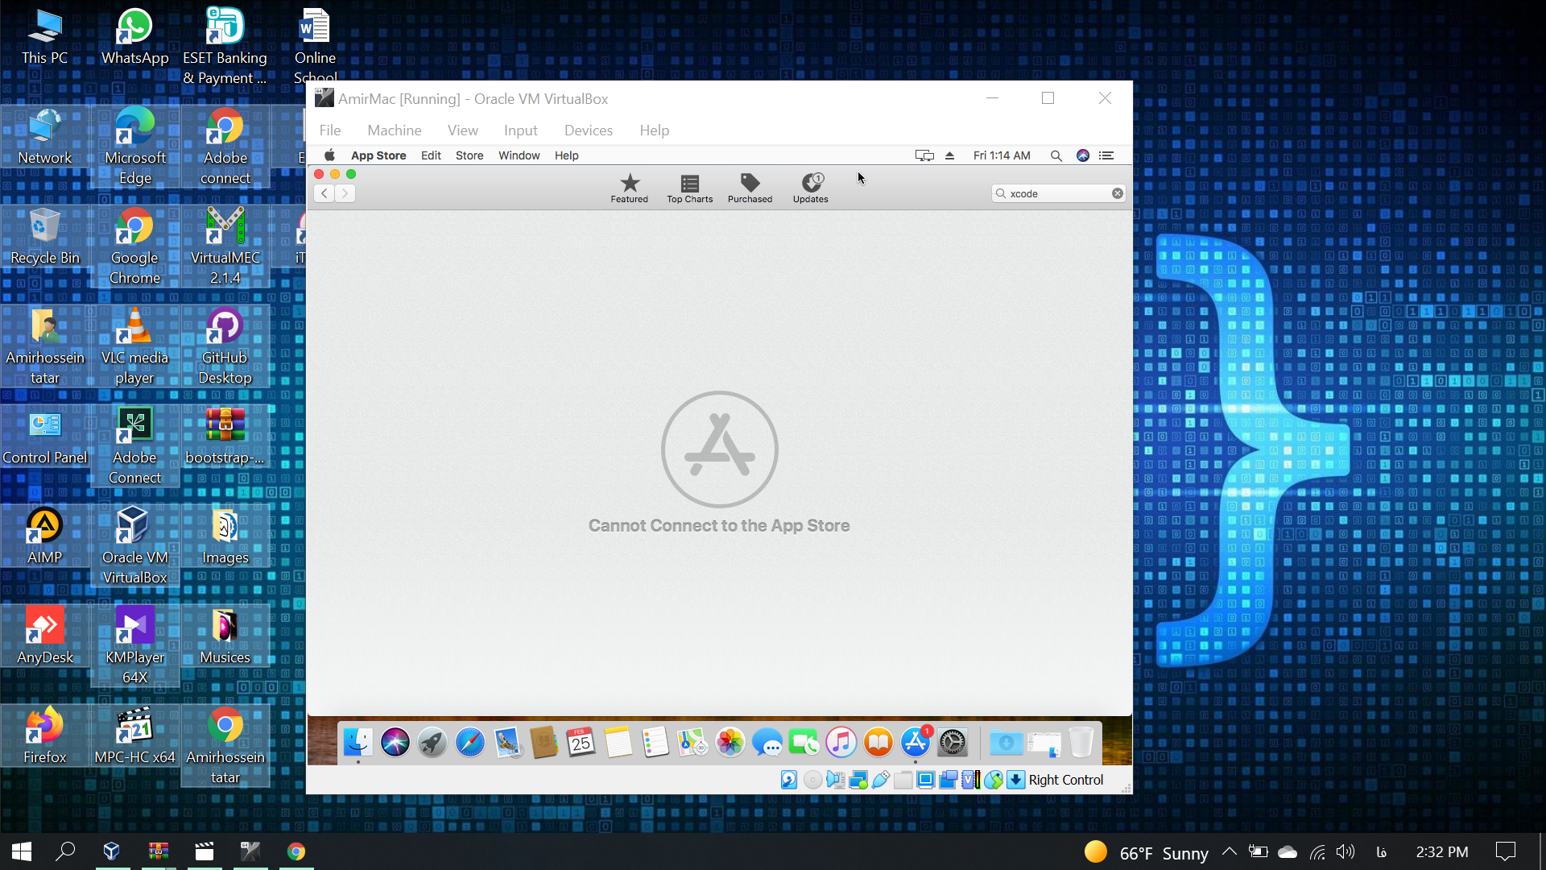Open the VirtualBox Machine menu
Screen dimensions: 1546x870
[x=394, y=130]
